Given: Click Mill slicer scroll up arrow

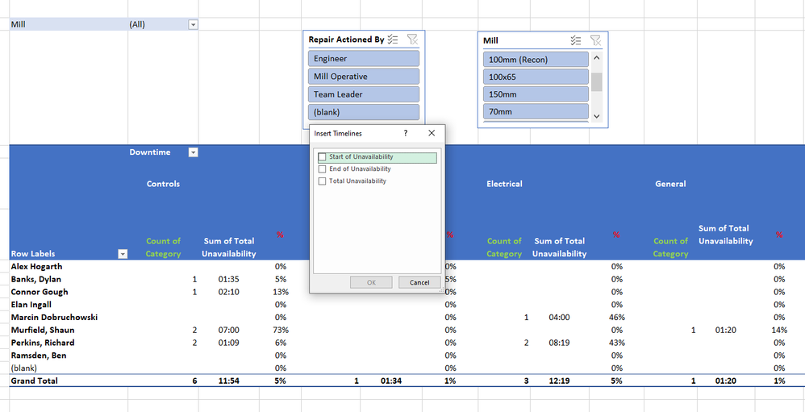Looking at the screenshot, I should click(596, 57).
